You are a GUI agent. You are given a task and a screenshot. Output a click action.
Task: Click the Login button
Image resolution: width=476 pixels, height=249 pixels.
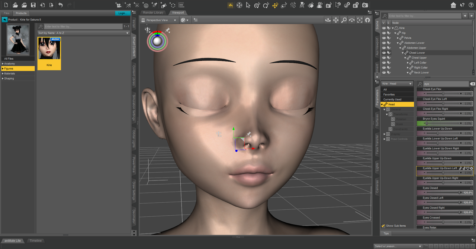[x=122, y=13]
